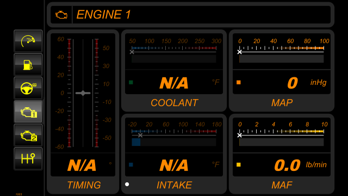Viewport: 348px width, 196px height.
Task: Click the X marker on MAP scale
Action: [x=239, y=52]
